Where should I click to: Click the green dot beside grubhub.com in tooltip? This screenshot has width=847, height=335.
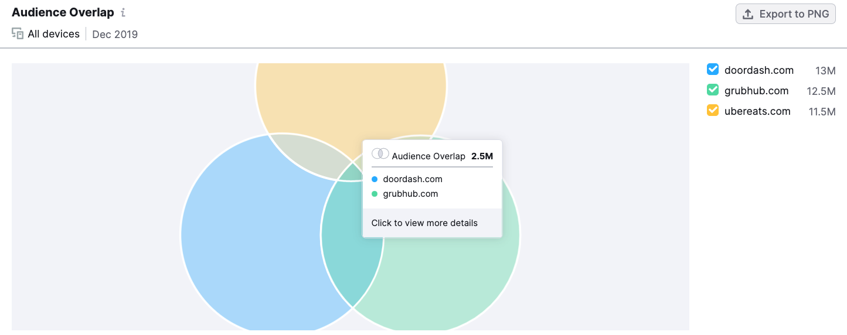[375, 194]
